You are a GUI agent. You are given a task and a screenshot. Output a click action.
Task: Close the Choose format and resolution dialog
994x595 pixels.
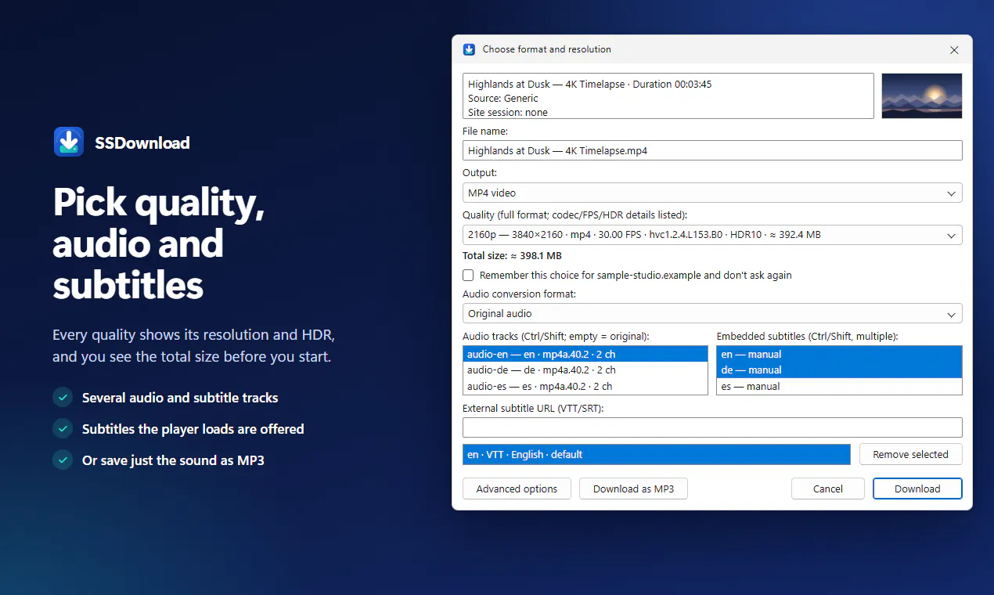954,49
